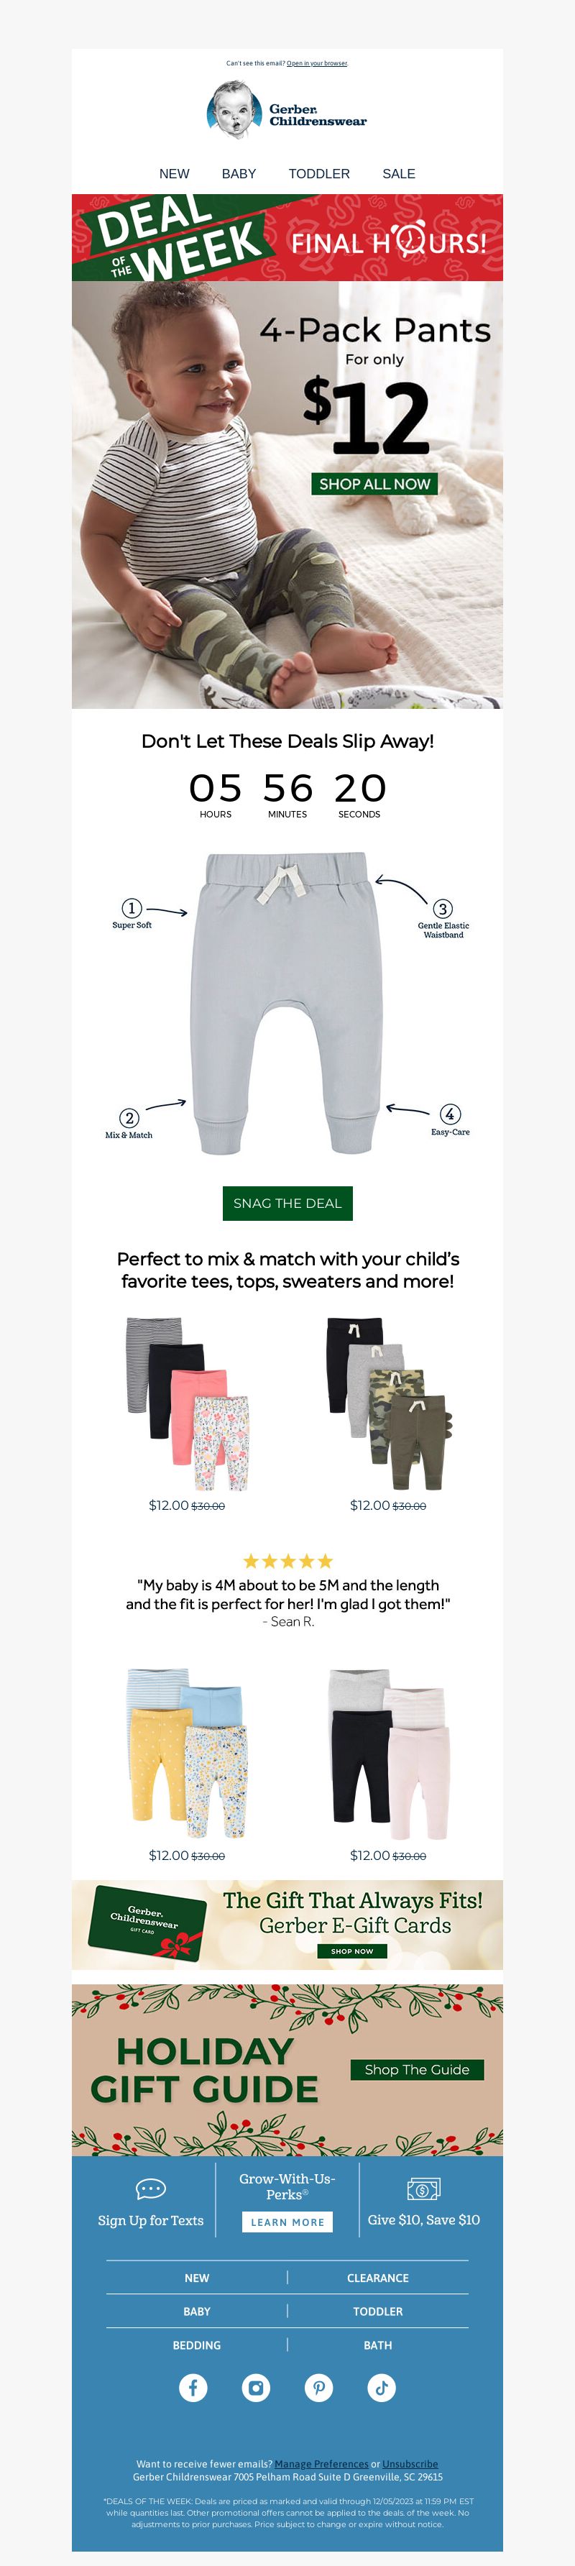Viewport: 575px width, 2566px height.
Task: Open the TODDLER navigation item
Action: [319, 173]
